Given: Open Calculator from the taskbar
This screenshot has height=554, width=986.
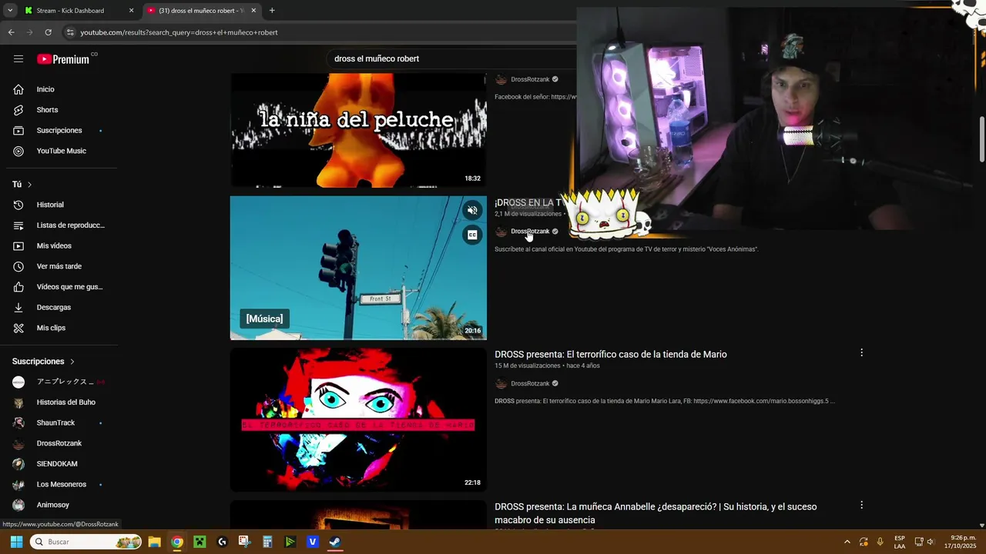Looking at the screenshot, I should [x=267, y=542].
